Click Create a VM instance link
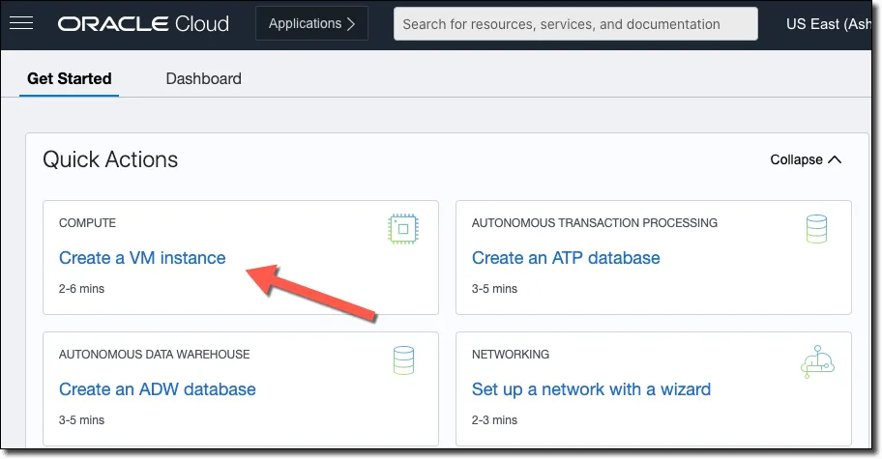The width and height of the screenshot is (882, 459). [142, 258]
